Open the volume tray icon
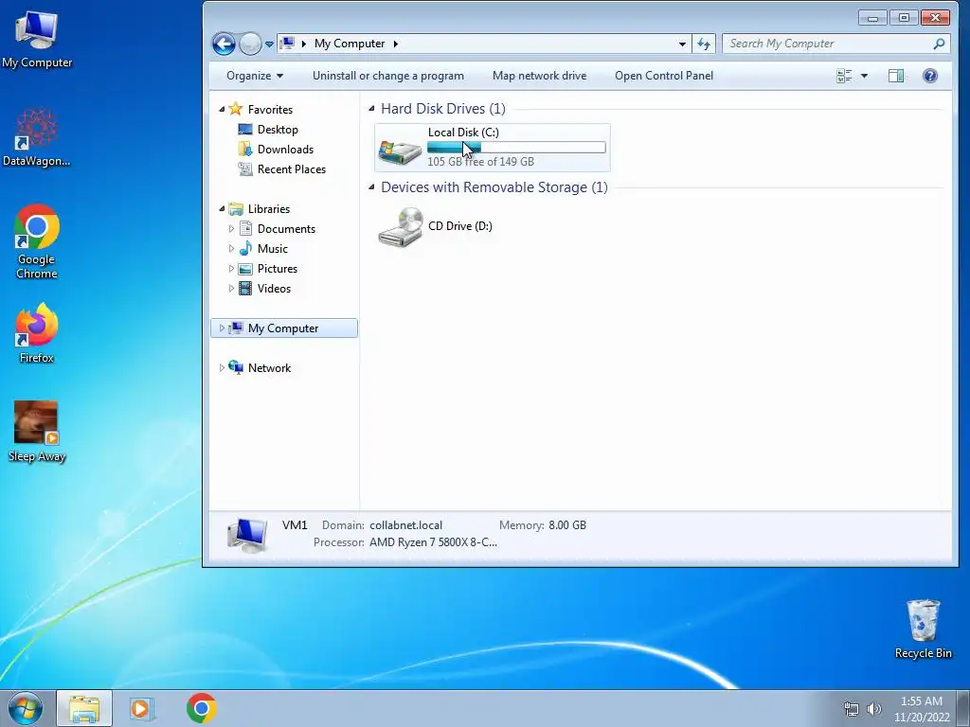This screenshot has width=970, height=727. (x=874, y=709)
